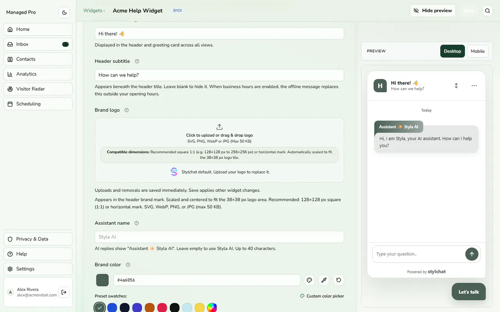Click the help icon beside Brand logo
Viewport: 500px width, 312px height.
tap(126, 110)
